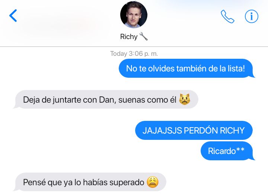Tap the angry cat emoji

coord(184,99)
